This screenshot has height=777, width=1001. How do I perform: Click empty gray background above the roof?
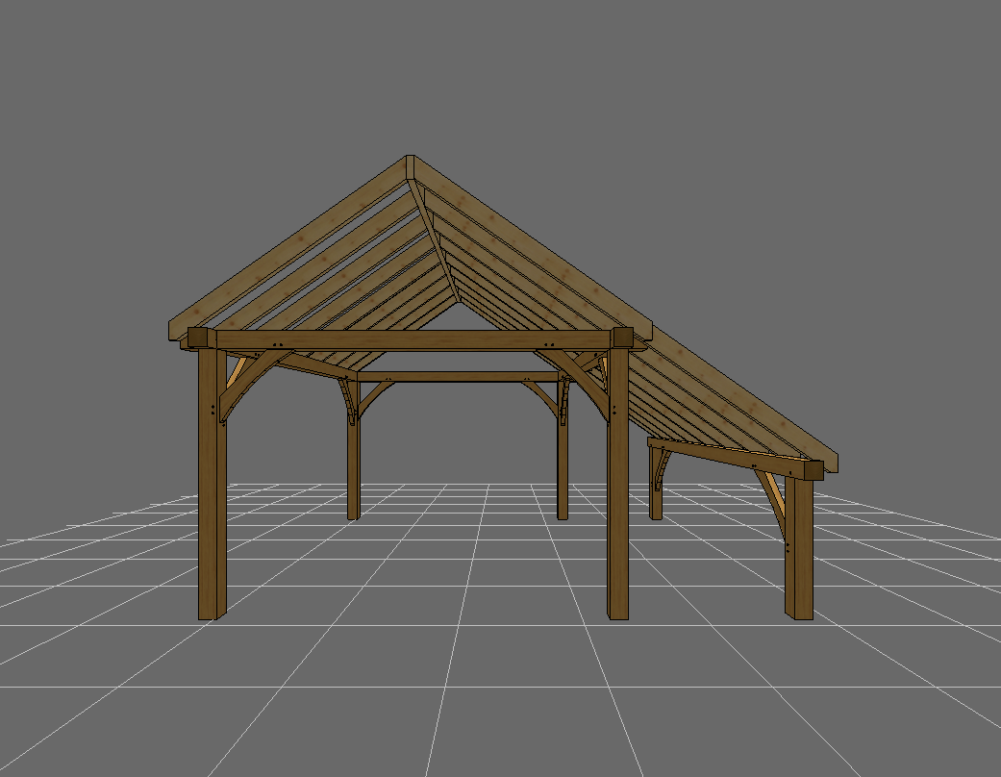click(x=500, y=77)
